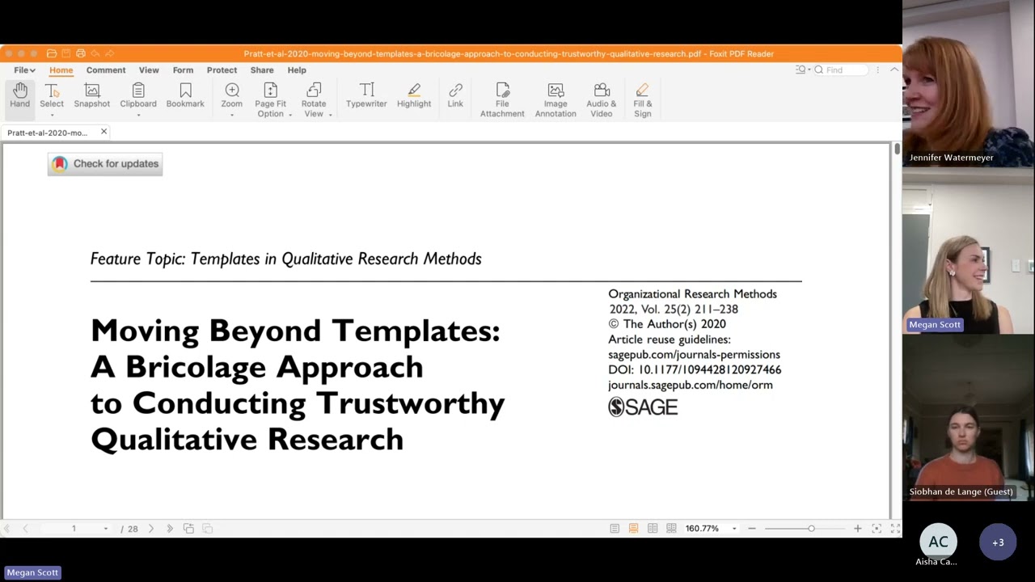Click the Zoom magnifier tool

232,95
